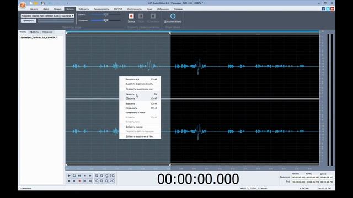
Task: Open the Эффекты ribbon tab
Action: click(x=84, y=9)
